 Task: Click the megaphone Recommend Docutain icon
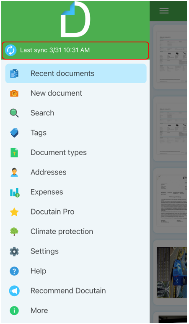pos(14,291)
